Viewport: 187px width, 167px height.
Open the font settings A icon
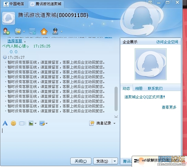pyautogui.click(x=5, y=123)
